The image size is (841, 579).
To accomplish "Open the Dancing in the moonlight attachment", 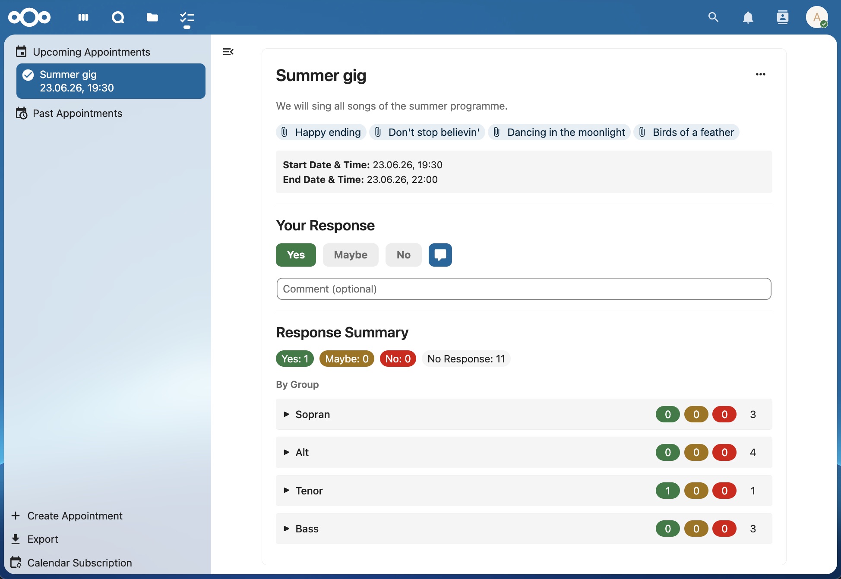I will (559, 132).
